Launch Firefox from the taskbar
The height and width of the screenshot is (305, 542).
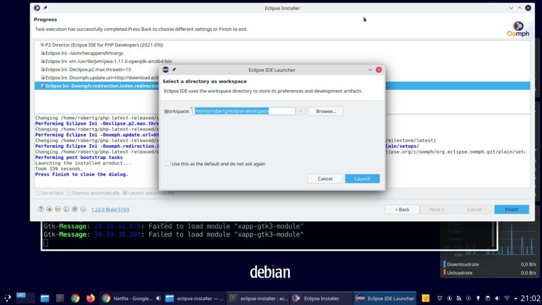91,298
